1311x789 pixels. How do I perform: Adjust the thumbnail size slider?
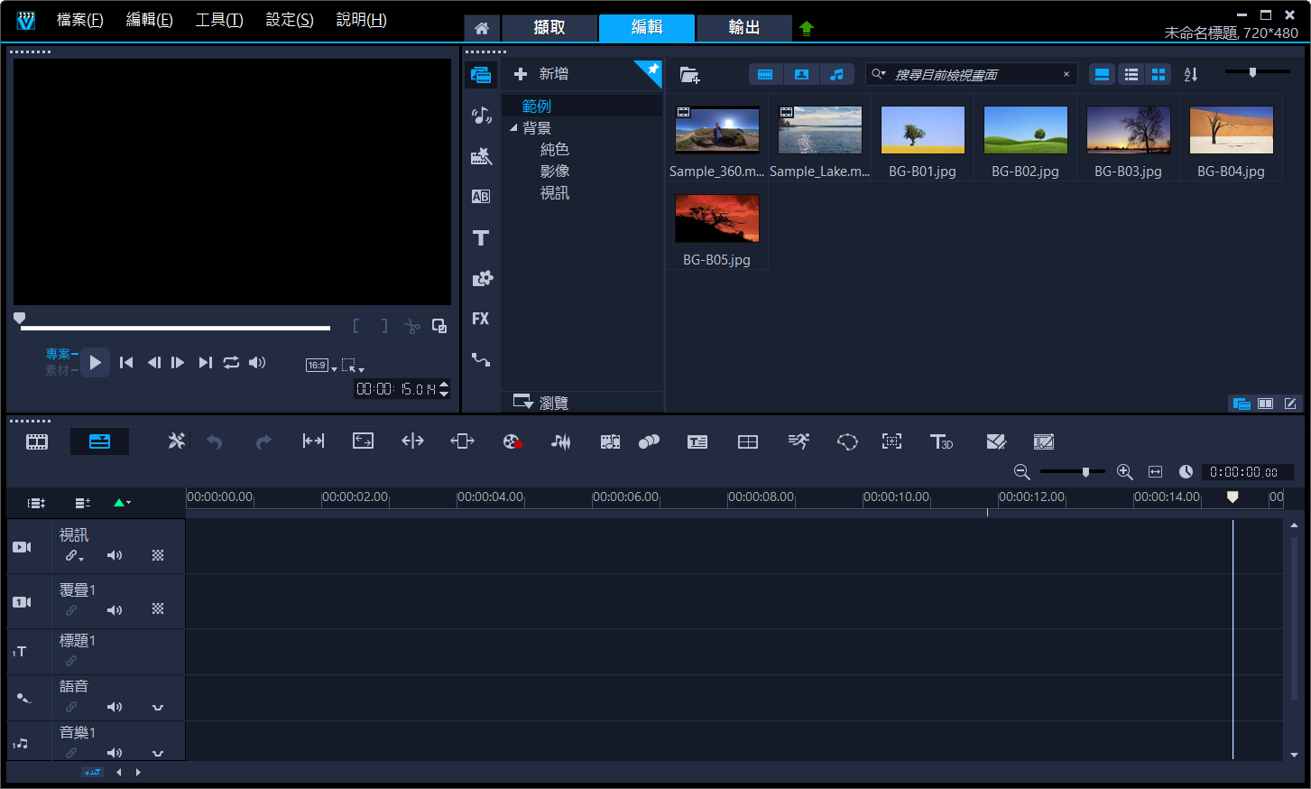[1258, 72]
